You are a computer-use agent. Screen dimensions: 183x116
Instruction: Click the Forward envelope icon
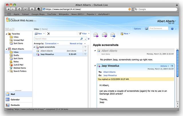[x=113, y=35]
